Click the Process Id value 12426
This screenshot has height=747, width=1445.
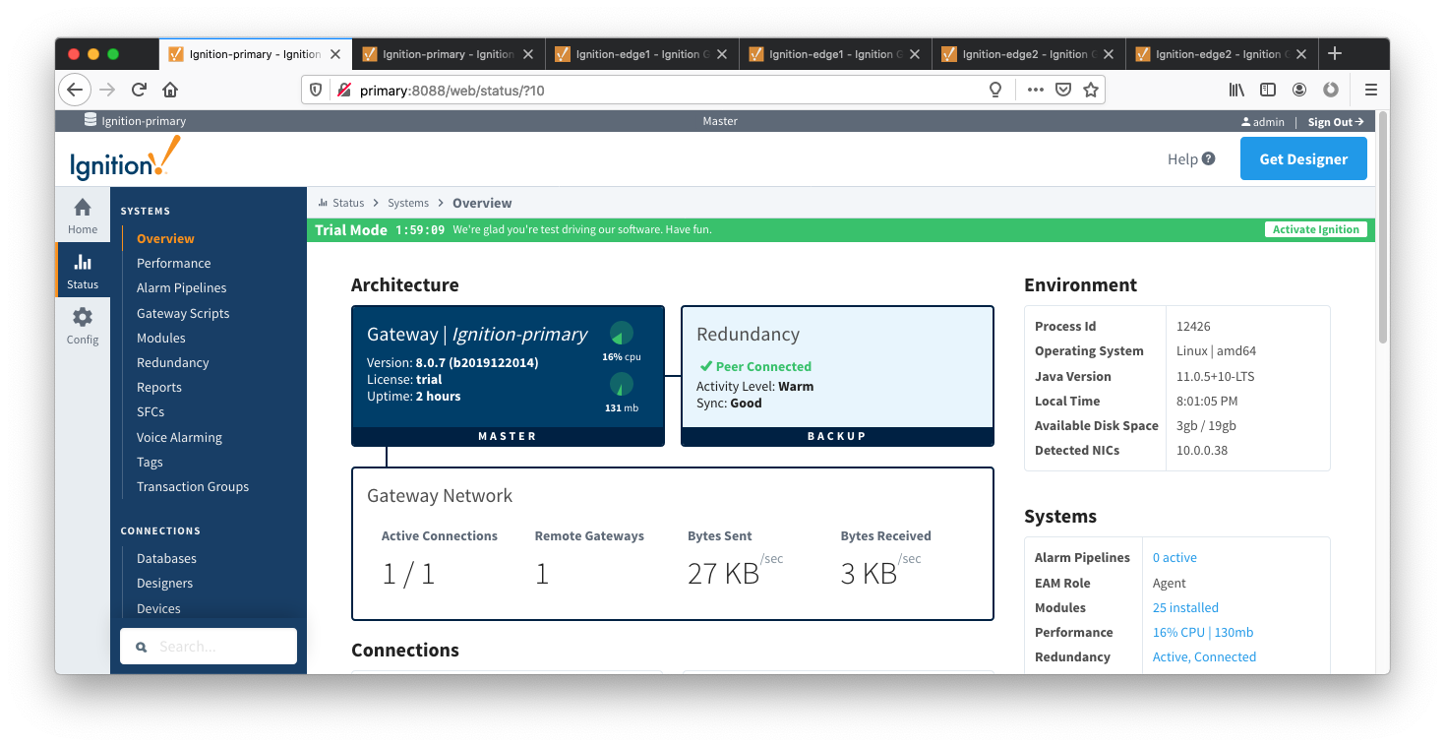(x=1194, y=326)
